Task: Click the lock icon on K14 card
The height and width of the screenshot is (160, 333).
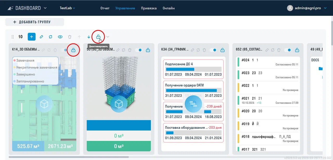Action: tap(73, 50)
